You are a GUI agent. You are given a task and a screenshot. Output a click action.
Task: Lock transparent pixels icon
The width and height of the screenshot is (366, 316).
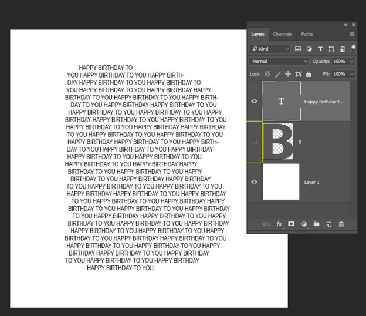267,74
